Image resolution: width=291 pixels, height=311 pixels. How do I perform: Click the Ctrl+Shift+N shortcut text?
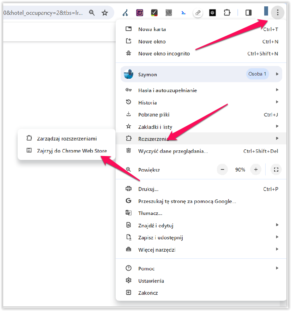[263, 54]
